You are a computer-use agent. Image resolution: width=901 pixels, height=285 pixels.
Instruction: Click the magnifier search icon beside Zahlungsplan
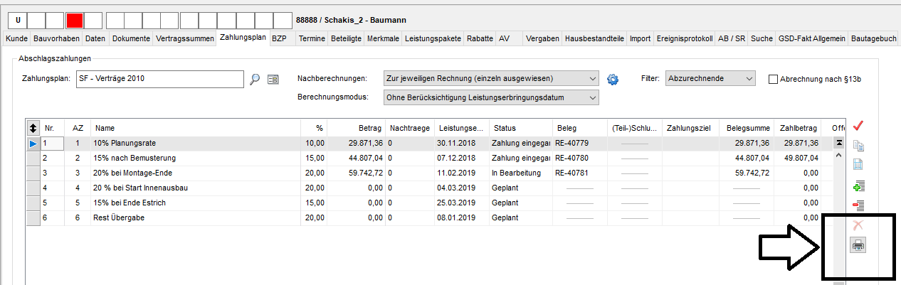[x=255, y=79]
